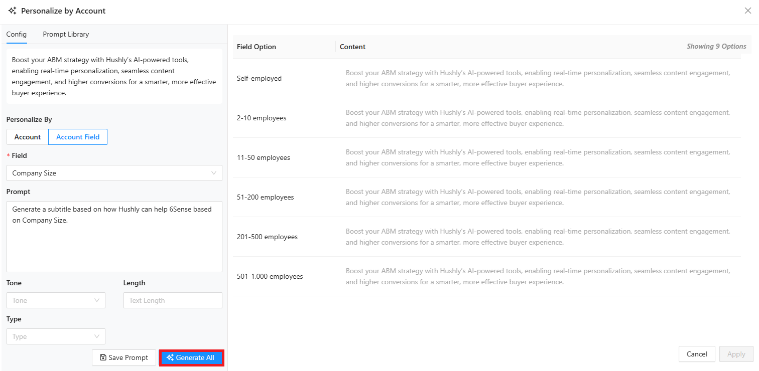
Task: Click the Prompt label above the text area
Action: [x=19, y=192]
